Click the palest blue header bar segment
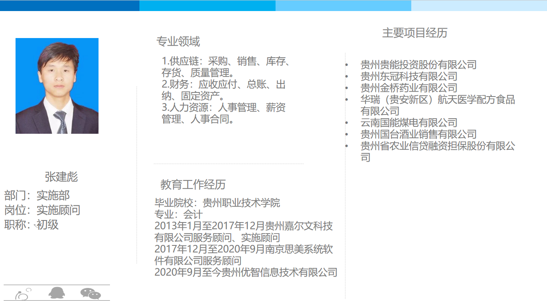This screenshot has width=547, height=308. pos(479,6)
